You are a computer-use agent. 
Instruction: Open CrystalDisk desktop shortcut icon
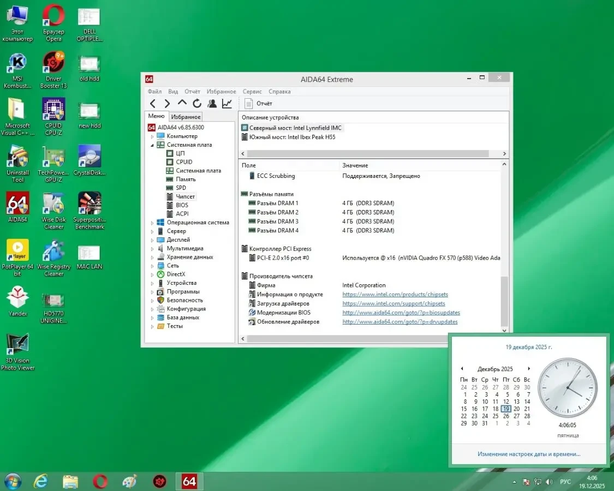pos(90,157)
